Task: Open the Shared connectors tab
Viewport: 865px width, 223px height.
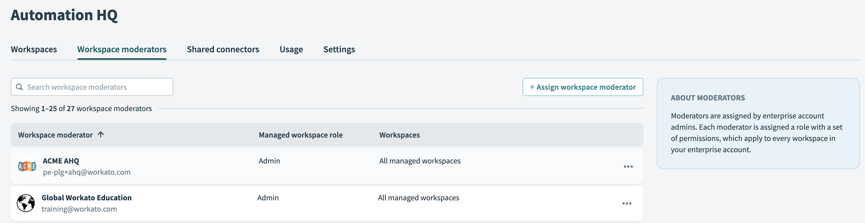Action: click(x=223, y=49)
